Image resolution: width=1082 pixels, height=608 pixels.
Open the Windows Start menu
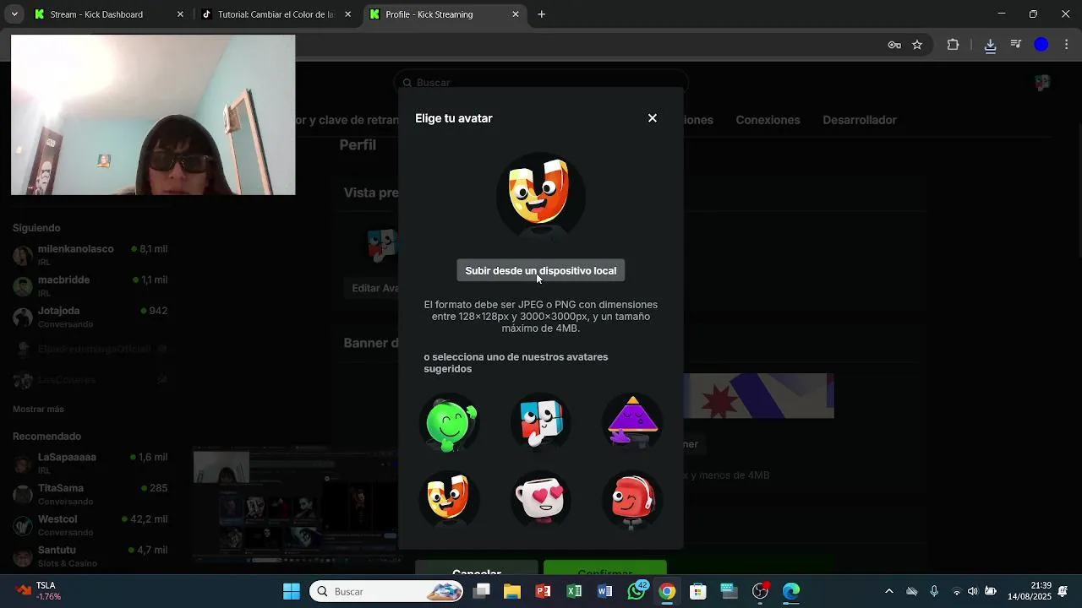(292, 591)
